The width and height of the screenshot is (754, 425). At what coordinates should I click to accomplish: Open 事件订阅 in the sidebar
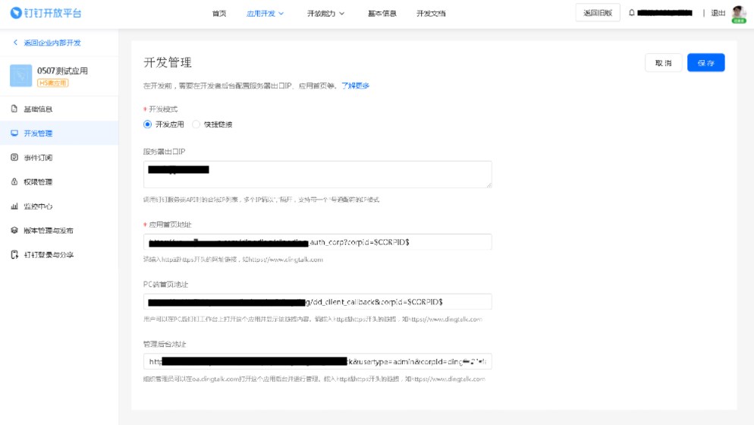click(x=37, y=158)
